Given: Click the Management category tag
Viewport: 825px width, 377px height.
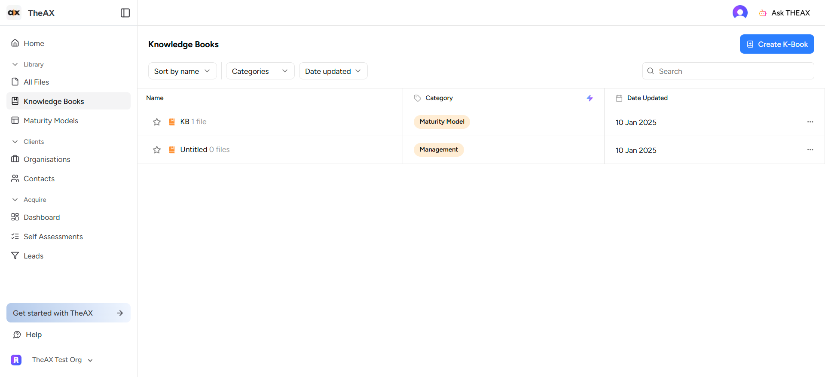Looking at the screenshot, I should pos(439,149).
